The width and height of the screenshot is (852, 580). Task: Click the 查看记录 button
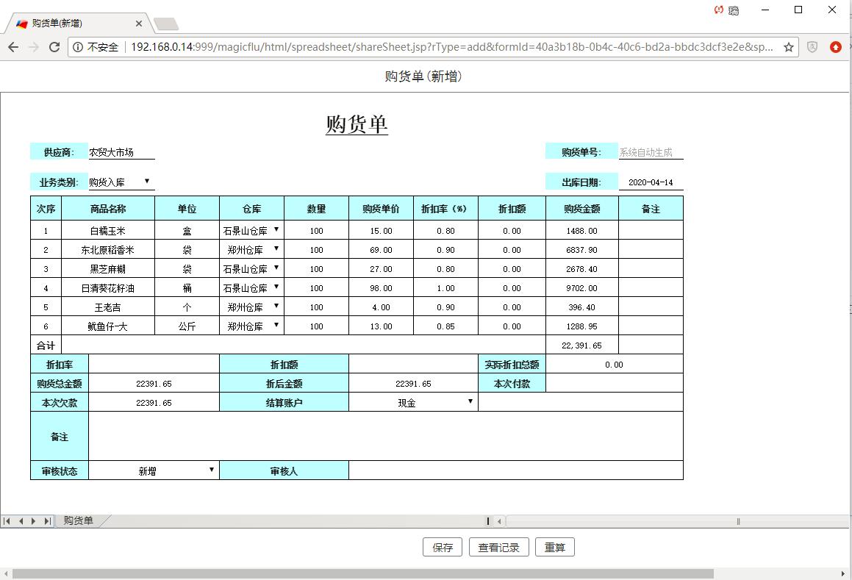pyautogui.click(x=498, y=547)
